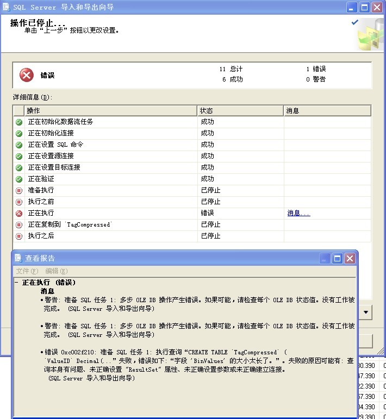Sort by the 操作 column header
This screenshot has width=386, height=419.
pyautogui.click(x=111, y=111)
